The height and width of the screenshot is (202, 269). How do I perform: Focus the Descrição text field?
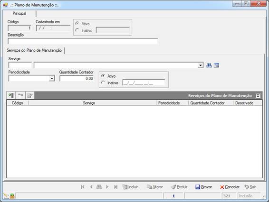coord(83,41)
